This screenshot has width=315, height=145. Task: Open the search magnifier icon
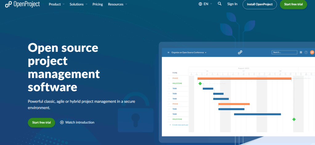coord(219,4)
